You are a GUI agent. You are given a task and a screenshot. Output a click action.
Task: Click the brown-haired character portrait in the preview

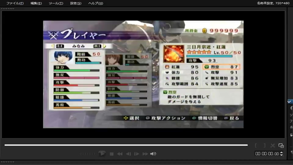tap(114, 60)
